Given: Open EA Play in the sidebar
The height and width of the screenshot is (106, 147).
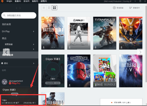Looking at the screenshot, I should [x=6, y=31].
